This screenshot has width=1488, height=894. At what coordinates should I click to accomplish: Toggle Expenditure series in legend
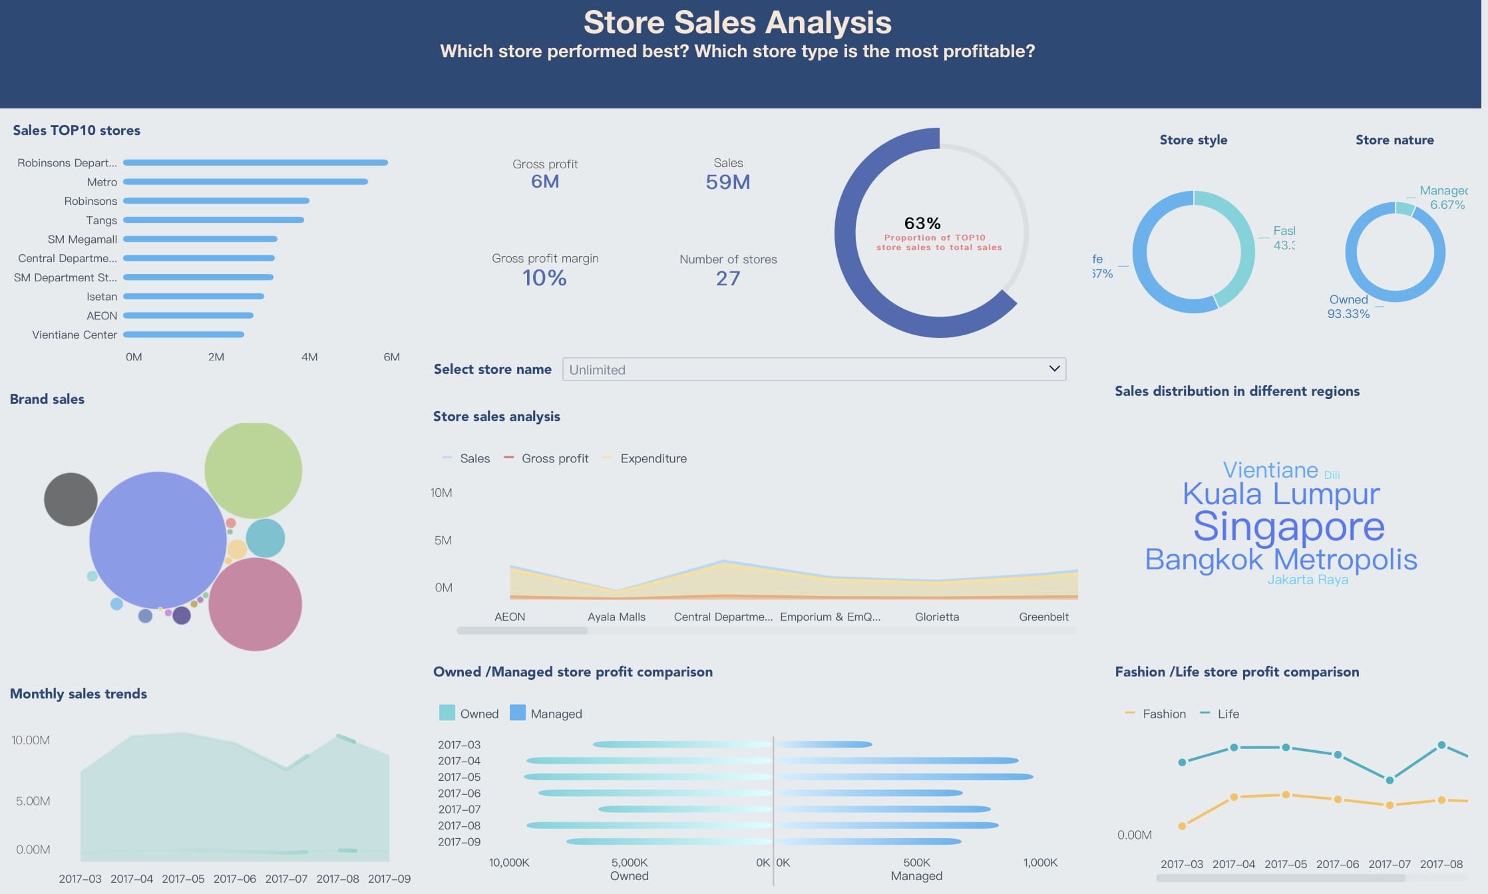(x=645, y=458)
